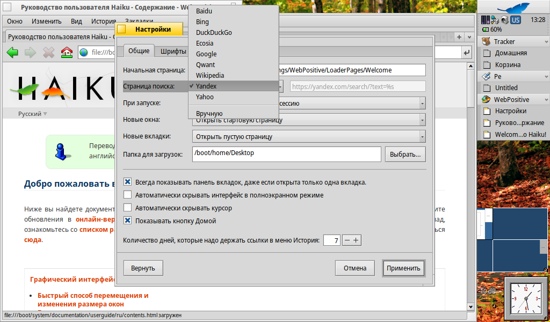Increase history days with plus button
550x322 pixels.
(356, 240)
